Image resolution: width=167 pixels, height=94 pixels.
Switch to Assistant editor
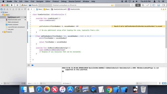click(143, 5)
